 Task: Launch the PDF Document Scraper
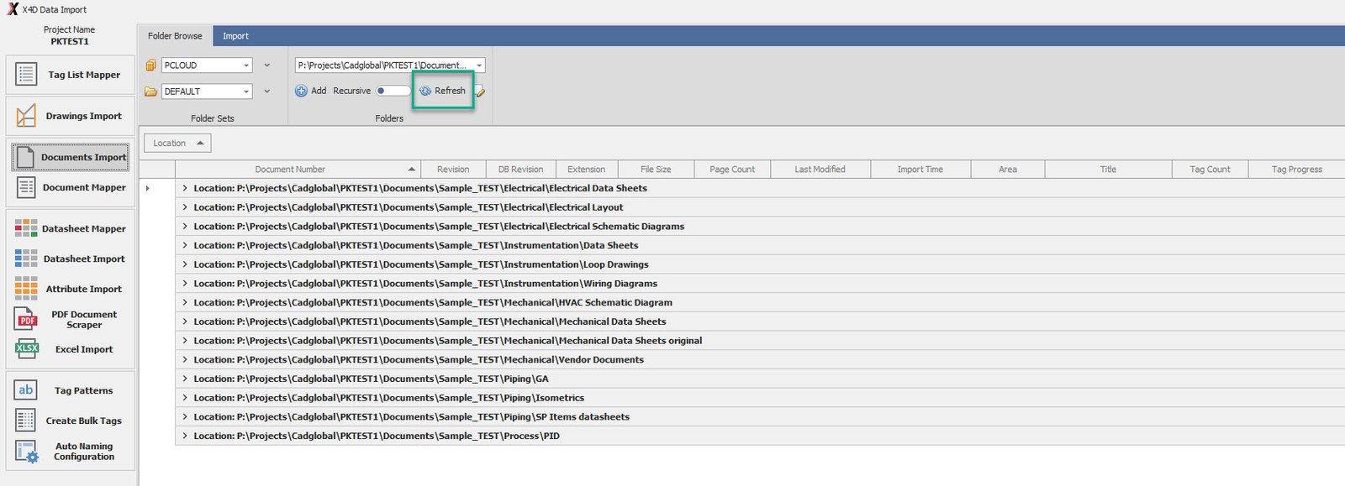70,319
